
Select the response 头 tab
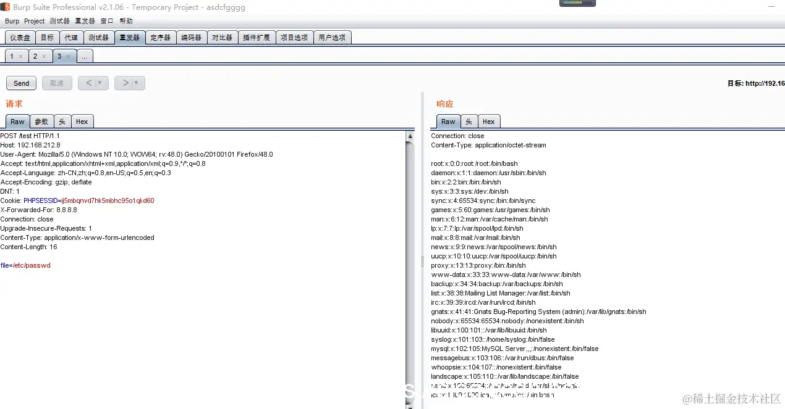(469, 122)
